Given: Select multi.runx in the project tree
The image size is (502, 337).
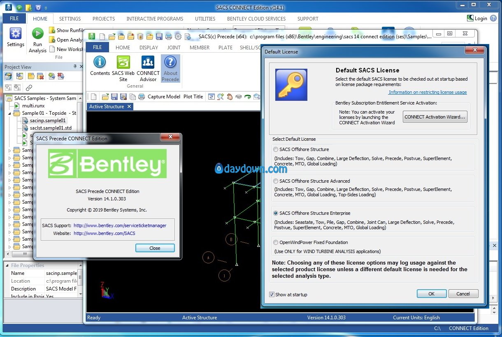Looking at the screenshot, I should point(33,106).
